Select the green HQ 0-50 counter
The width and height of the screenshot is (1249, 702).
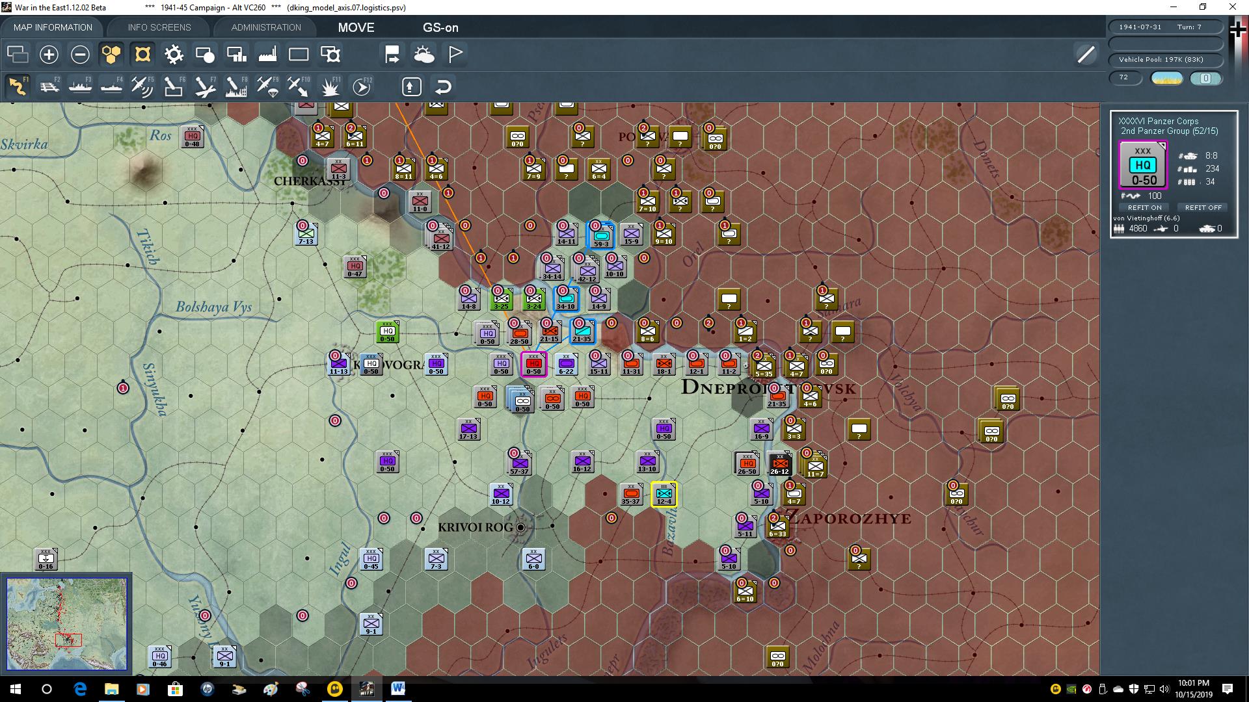tap(387, 331)
